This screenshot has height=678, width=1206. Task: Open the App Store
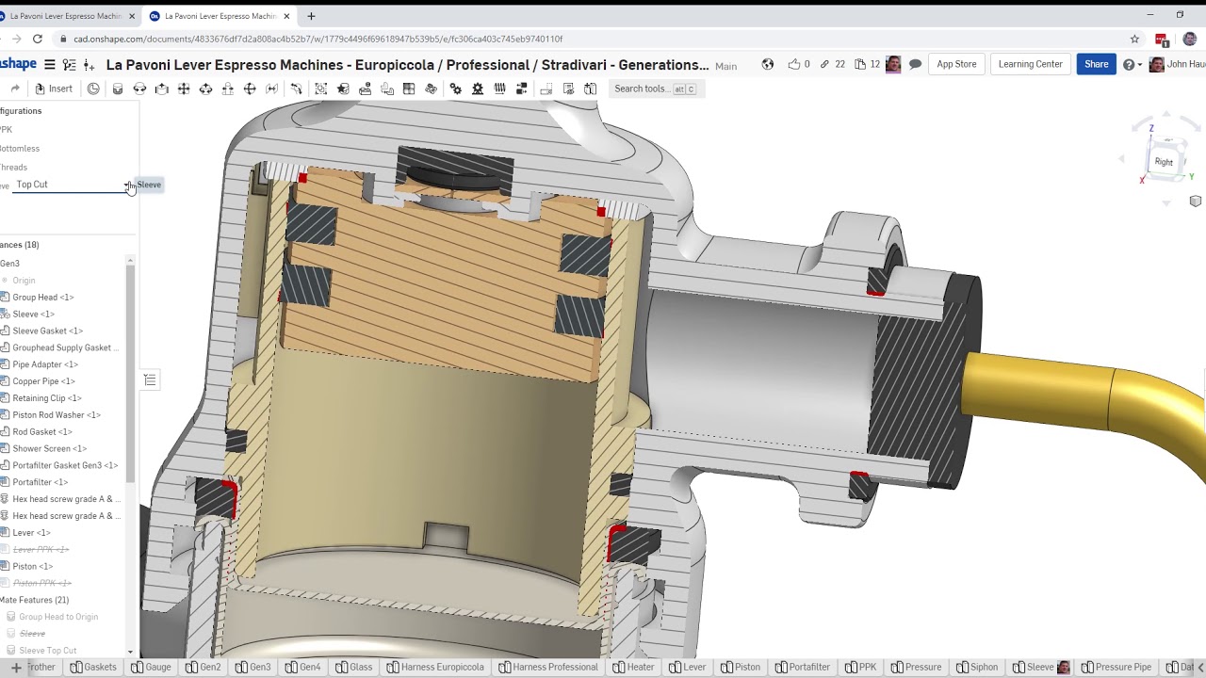pyautogui.click(x=956, y=64)
